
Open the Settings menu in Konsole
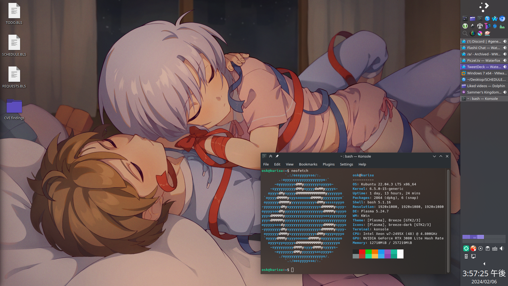point(347,164)
